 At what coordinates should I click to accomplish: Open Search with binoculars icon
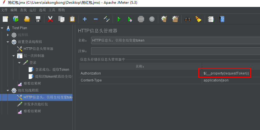(x=188, y=19)
